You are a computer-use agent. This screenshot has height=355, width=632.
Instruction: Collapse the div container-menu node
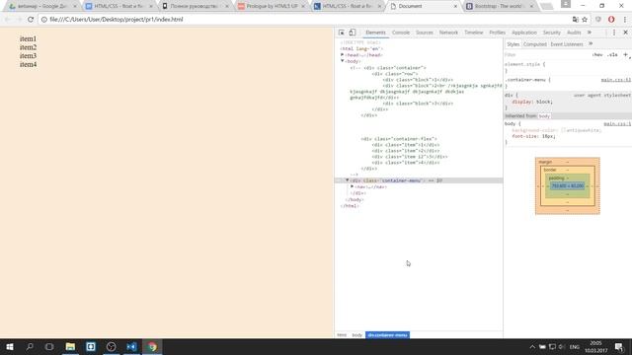point(347,180)
